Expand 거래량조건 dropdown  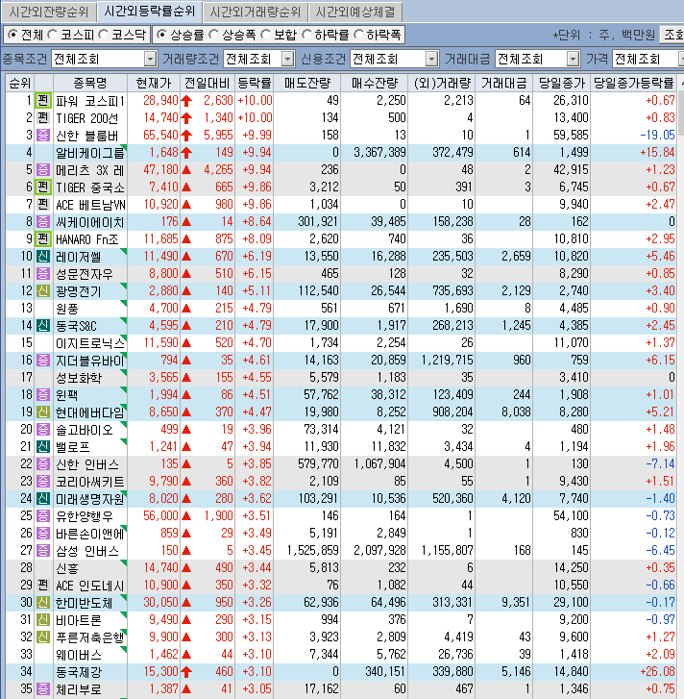point(288,59)
